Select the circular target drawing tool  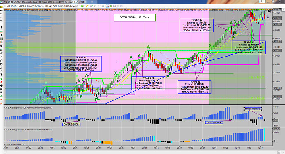[2, 42]
